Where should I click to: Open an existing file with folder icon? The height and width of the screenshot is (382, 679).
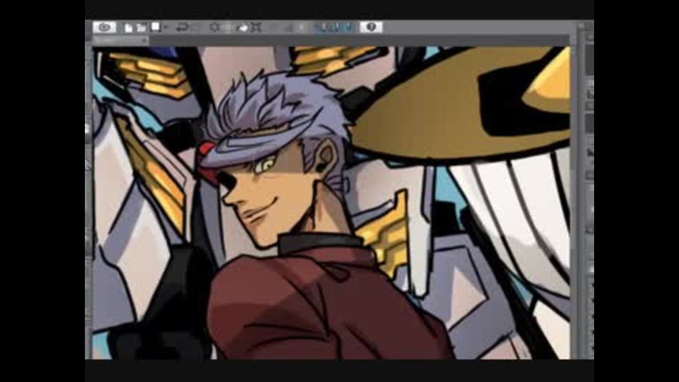141,28
